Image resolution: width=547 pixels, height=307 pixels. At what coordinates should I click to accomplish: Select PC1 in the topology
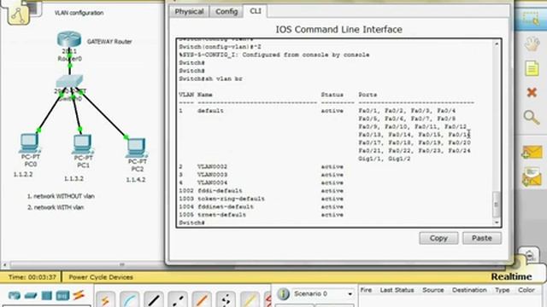point(83,144)
